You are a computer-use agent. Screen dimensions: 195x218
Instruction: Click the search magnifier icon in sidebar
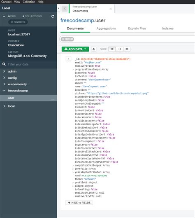(4, 64)
